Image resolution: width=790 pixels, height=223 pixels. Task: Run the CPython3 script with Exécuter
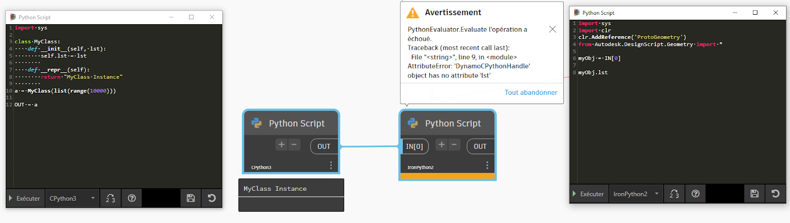pos(25,198)
